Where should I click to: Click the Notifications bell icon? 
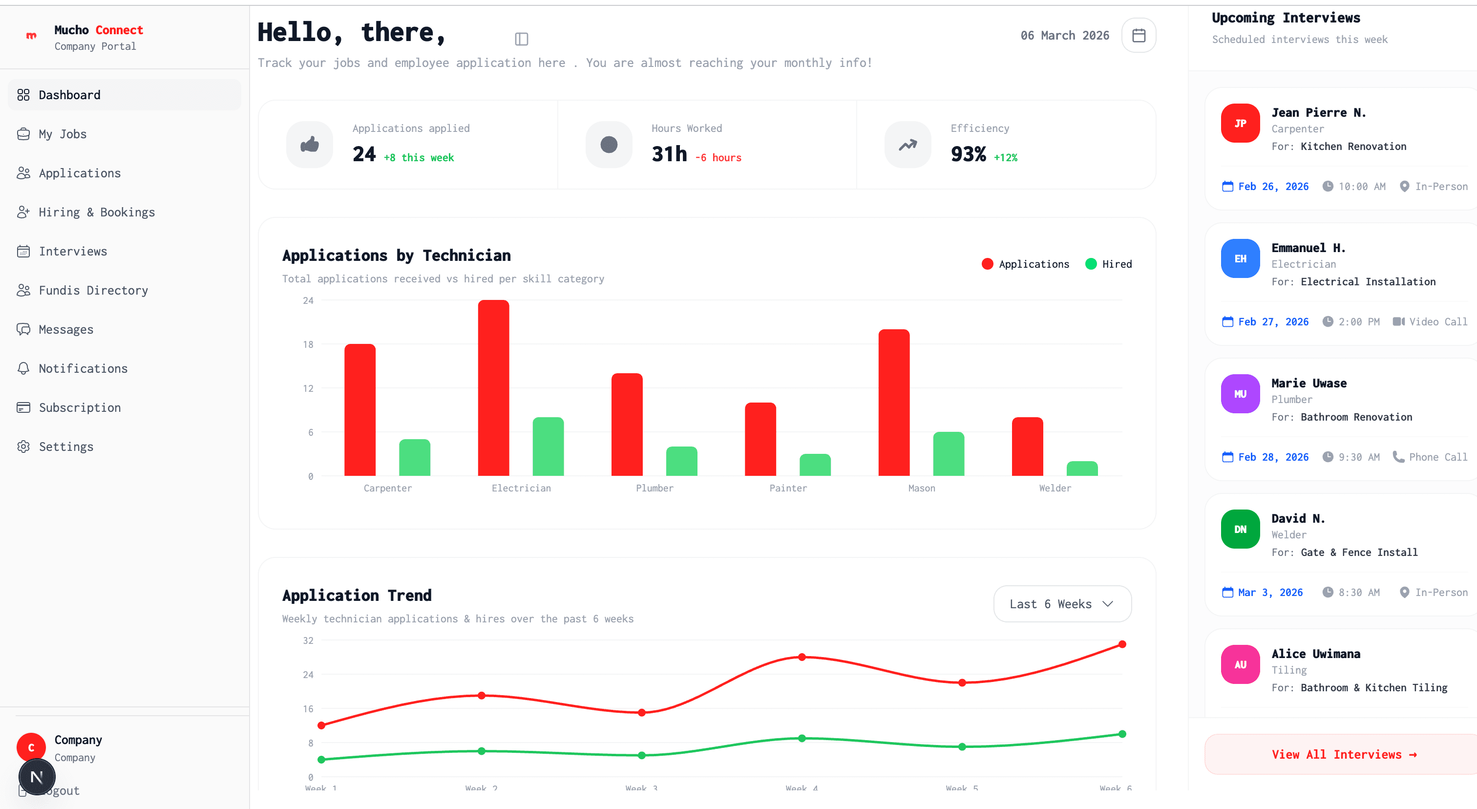23,368
